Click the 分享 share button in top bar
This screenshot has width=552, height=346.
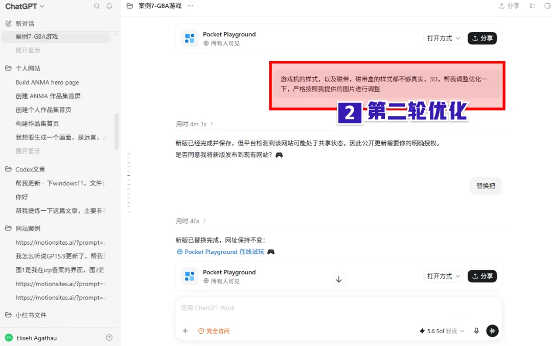coord(509,6)
